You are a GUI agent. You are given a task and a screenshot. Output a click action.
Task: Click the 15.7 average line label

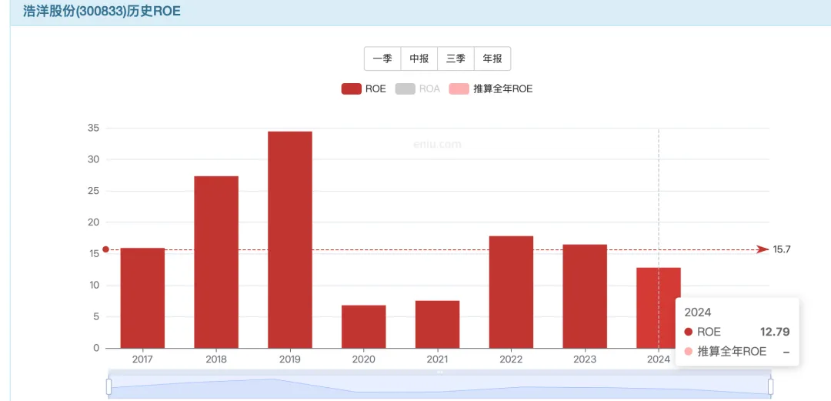pos(782,250)
